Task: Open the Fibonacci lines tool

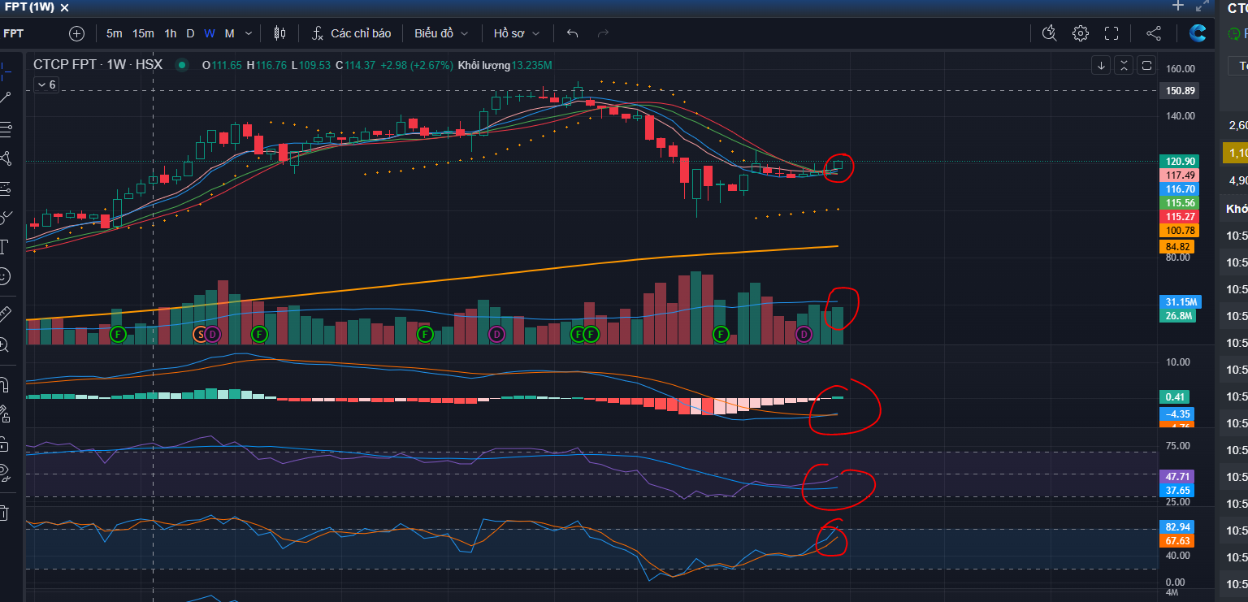Action: pos(5,128)
